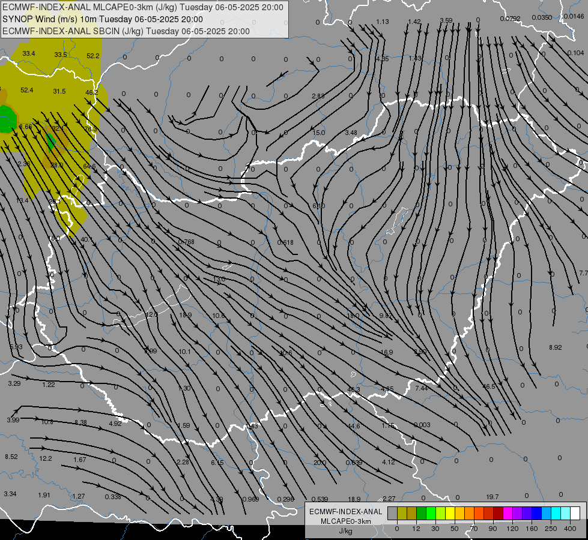This screenshot has width=588, height=540.
Task: Click the gray swatch in the legend
Action: pyautogui.click(x=392, y=513)
